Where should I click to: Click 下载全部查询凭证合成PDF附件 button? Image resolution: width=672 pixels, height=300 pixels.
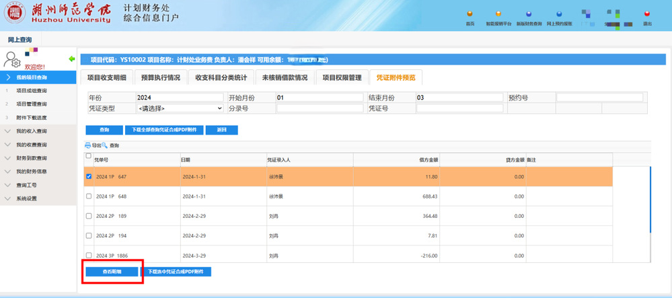point(164,130)
